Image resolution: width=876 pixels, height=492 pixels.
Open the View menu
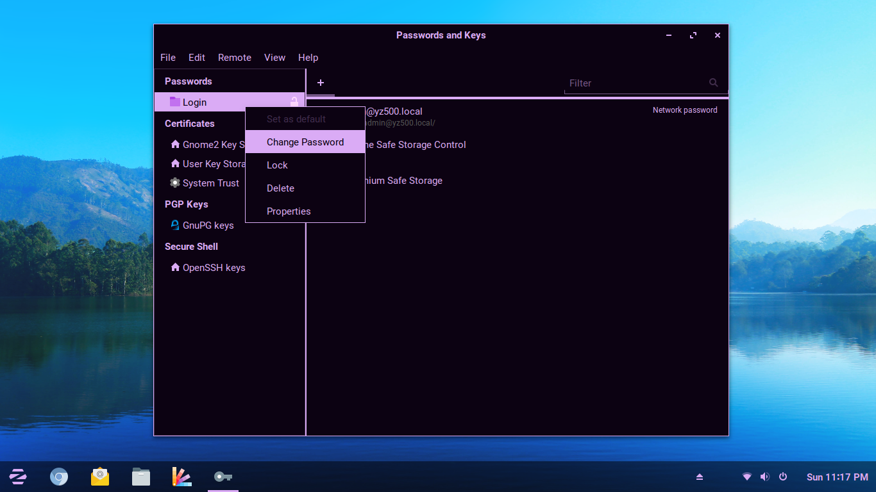coord(274,58)
